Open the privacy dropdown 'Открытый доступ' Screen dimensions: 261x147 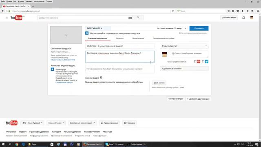click(x=184, y=46)
